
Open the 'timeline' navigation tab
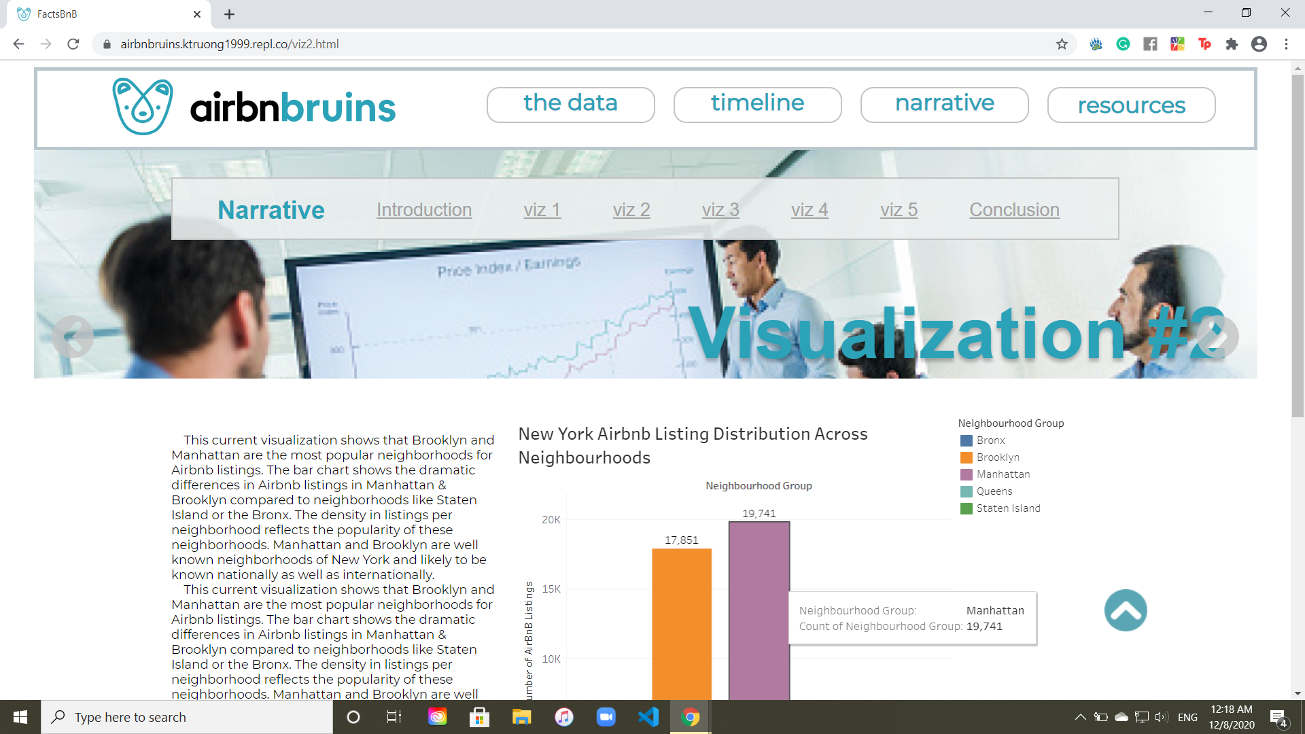[757, 104]
